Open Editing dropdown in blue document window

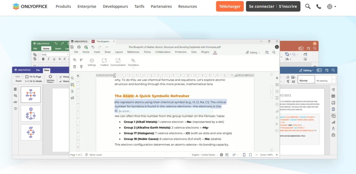tap(307, 70)
